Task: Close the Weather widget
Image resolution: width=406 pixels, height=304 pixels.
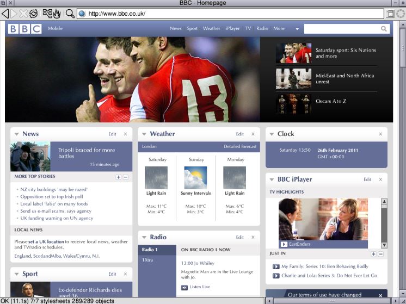Action: click(x=253, y=134)
